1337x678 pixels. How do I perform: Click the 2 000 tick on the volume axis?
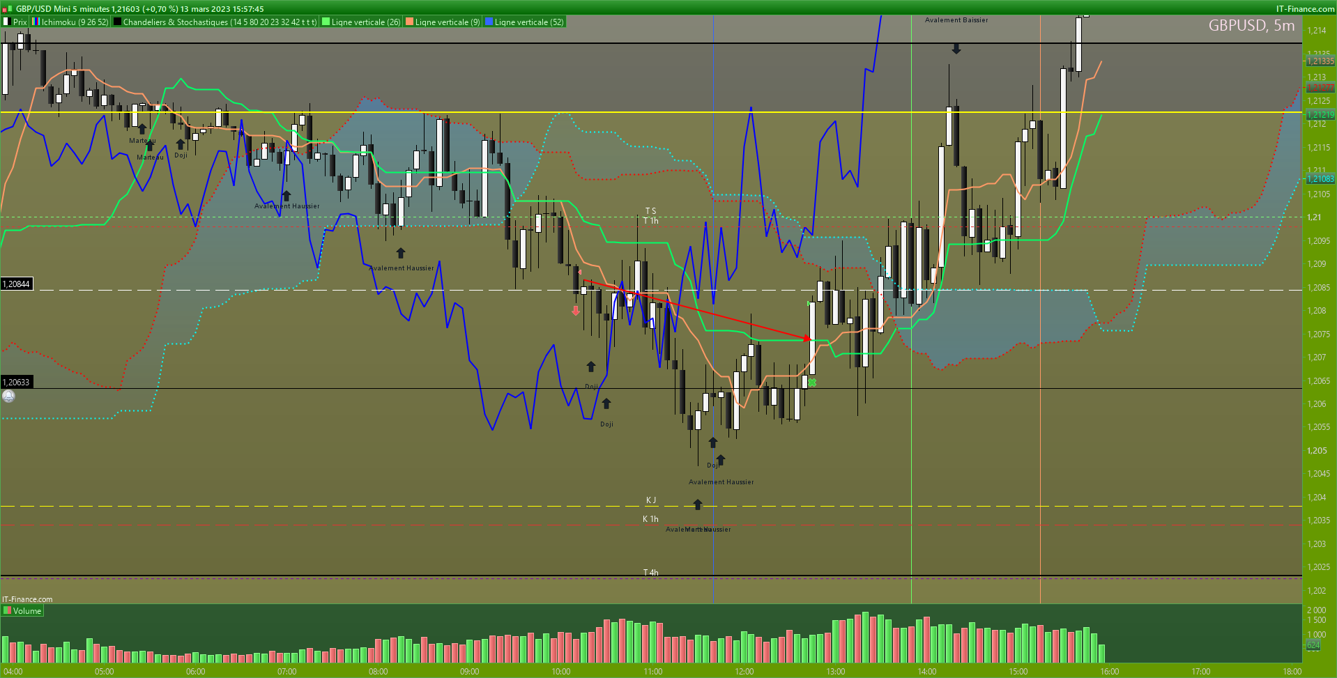1317,610
